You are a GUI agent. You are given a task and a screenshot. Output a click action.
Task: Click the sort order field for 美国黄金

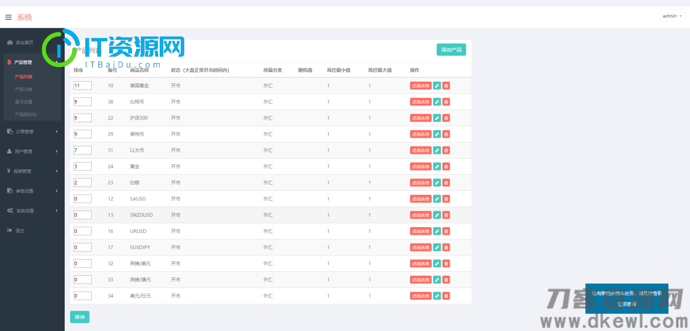83,86
